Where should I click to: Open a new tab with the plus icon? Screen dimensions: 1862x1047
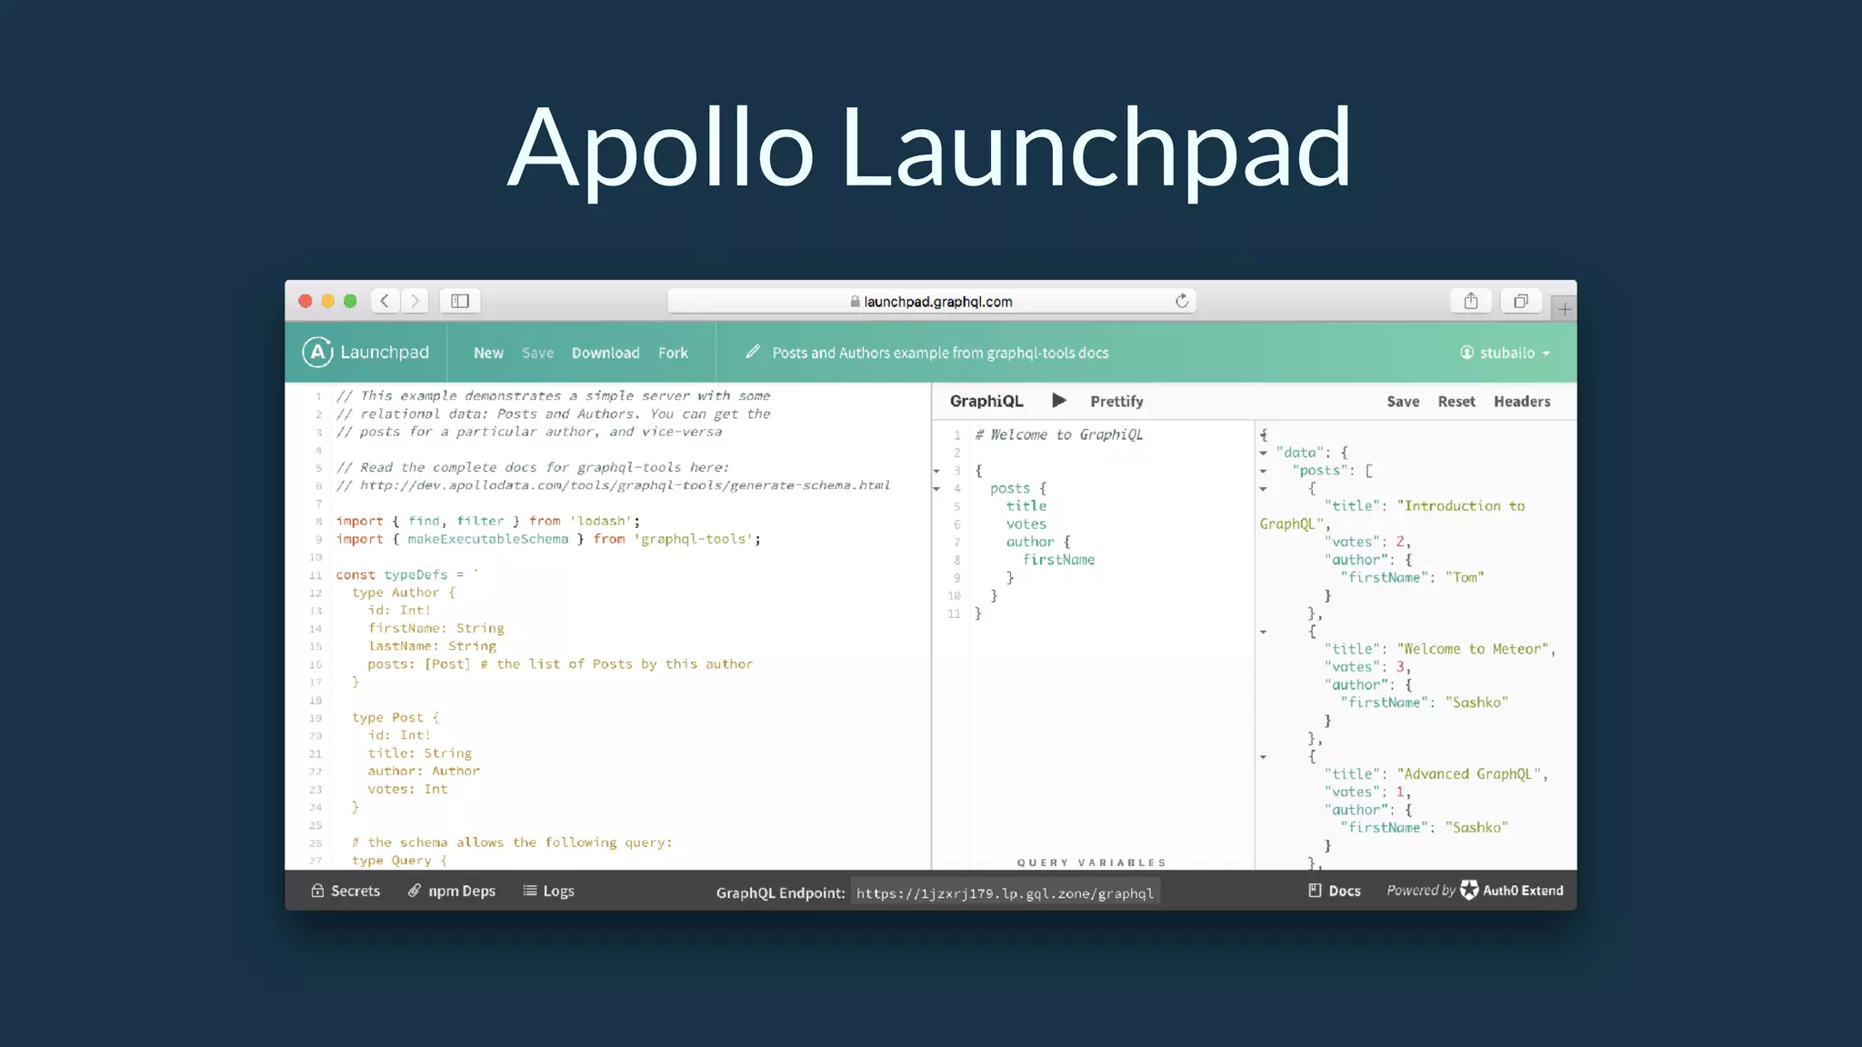1564,309
